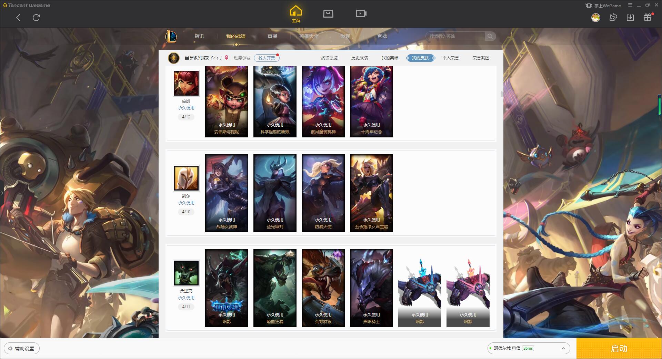Open the 资讯 tab

(199, 36)
